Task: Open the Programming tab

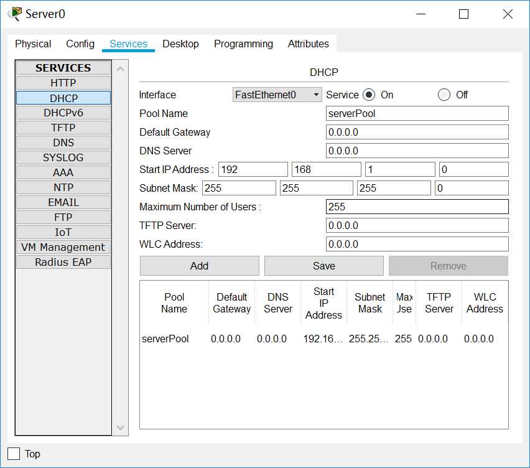Action: coord(243,44)
